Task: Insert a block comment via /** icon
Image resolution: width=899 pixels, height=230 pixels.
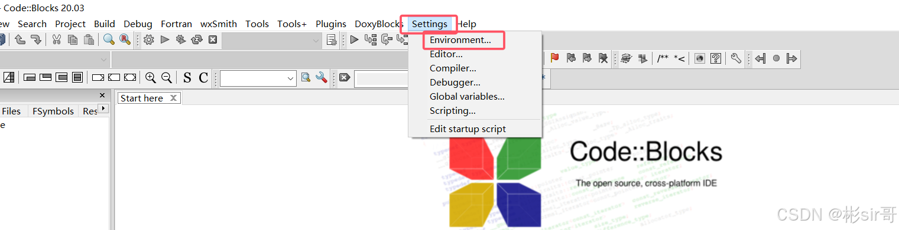Action: click(663, 58)
